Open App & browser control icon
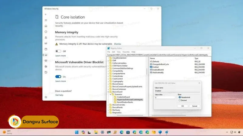243x136 pixels. coord(46,49)
